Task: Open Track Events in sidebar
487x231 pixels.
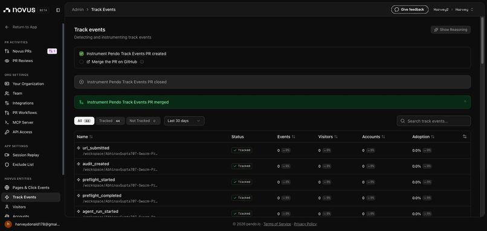Action: 31,197
